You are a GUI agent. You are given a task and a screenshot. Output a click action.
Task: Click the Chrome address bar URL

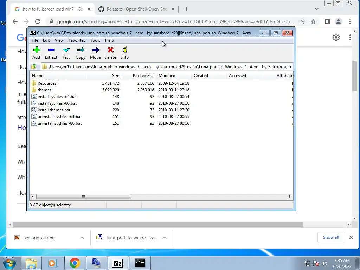[x=175, y=21]
